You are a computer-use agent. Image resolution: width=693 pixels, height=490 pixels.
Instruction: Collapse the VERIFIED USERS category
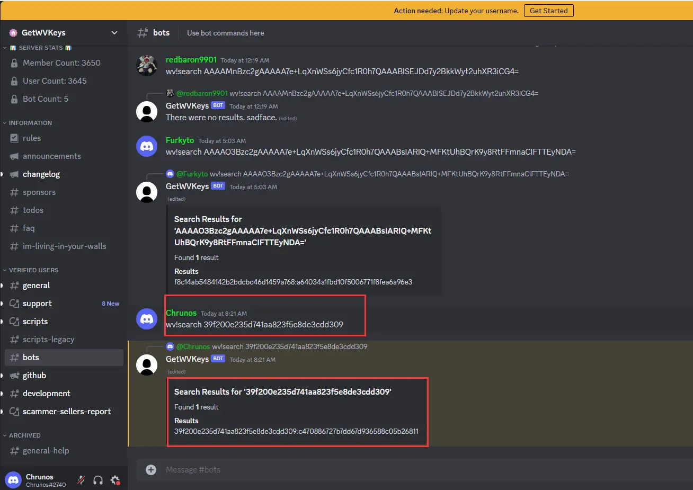33,270
